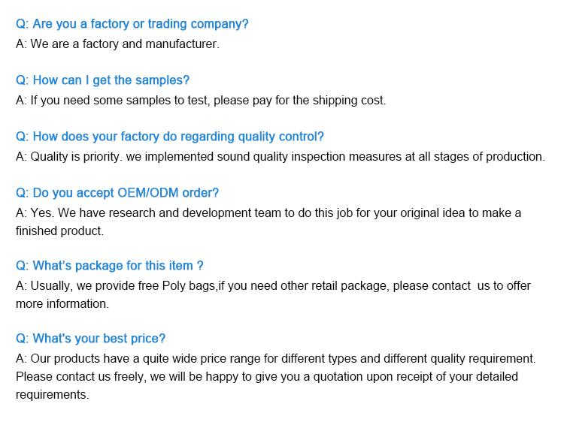Screen dimensions: 564x425
Task: Click the research and development team answer line
Action: [x=268, y=212]
